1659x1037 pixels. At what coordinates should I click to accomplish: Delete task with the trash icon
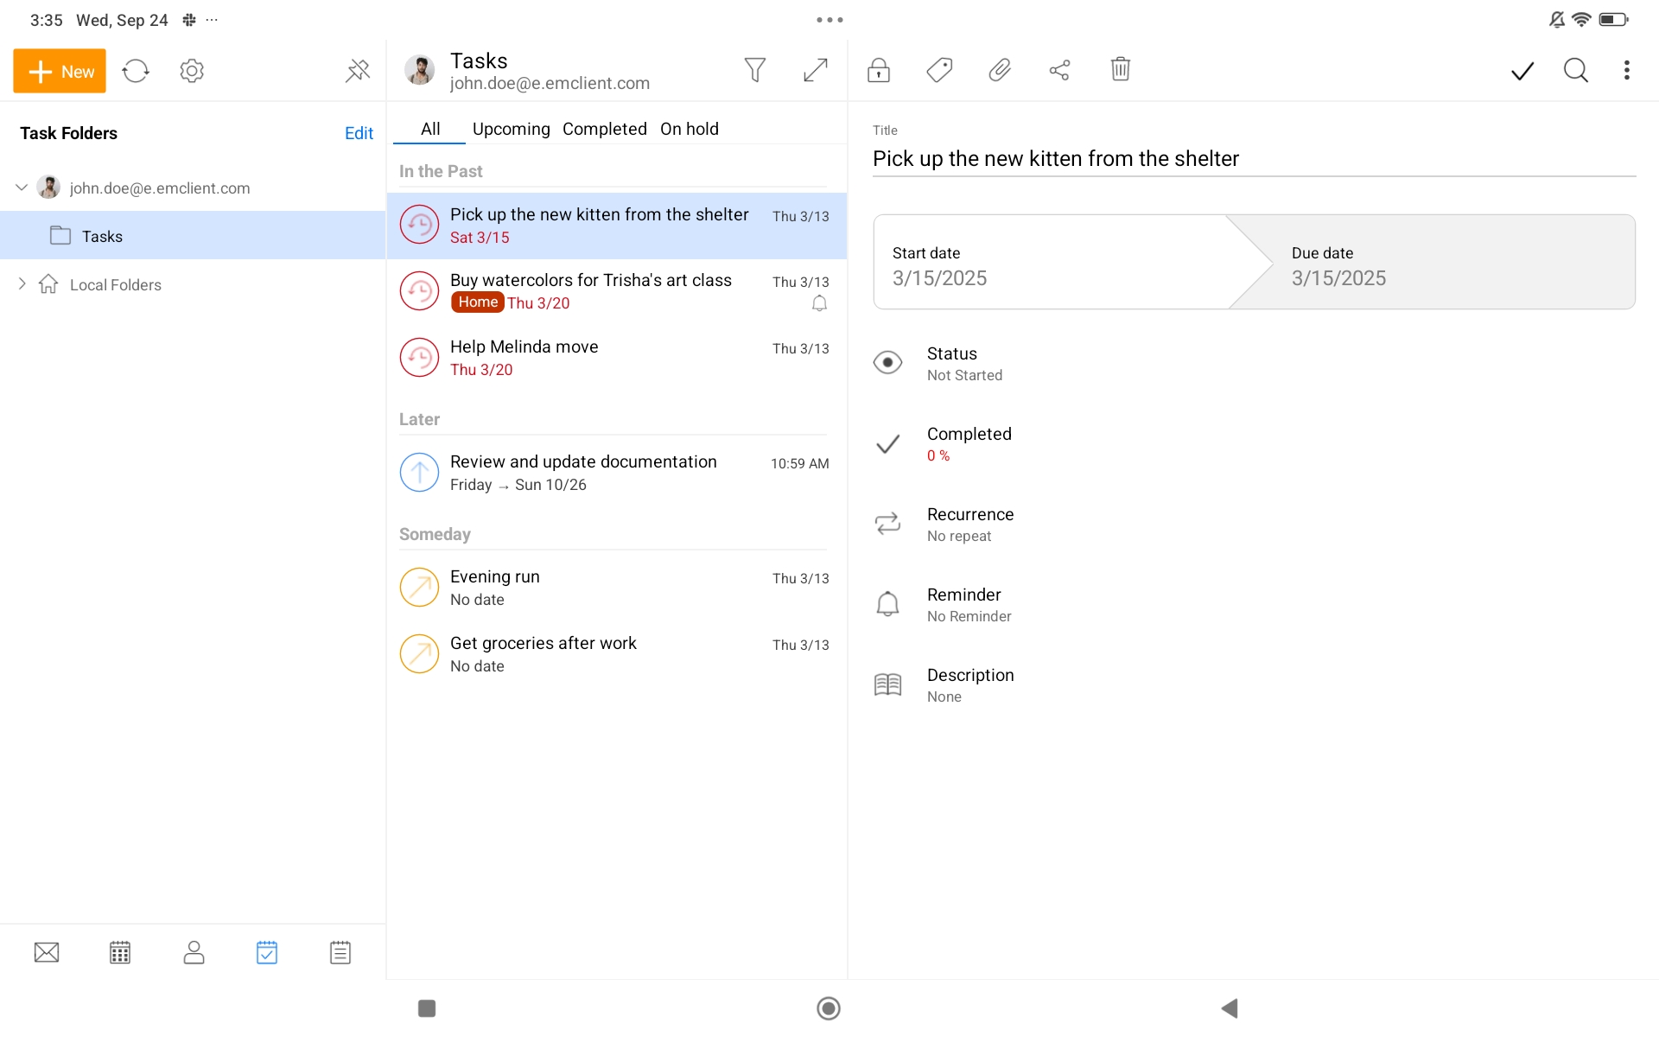(x=1120, y=70)
